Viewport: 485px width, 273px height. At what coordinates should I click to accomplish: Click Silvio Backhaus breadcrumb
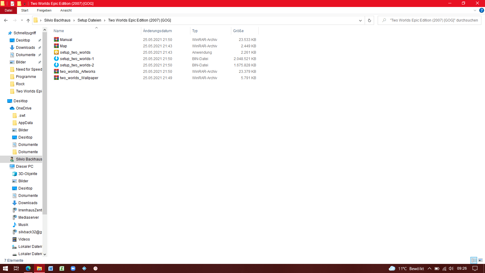click(x=57, y=20)
